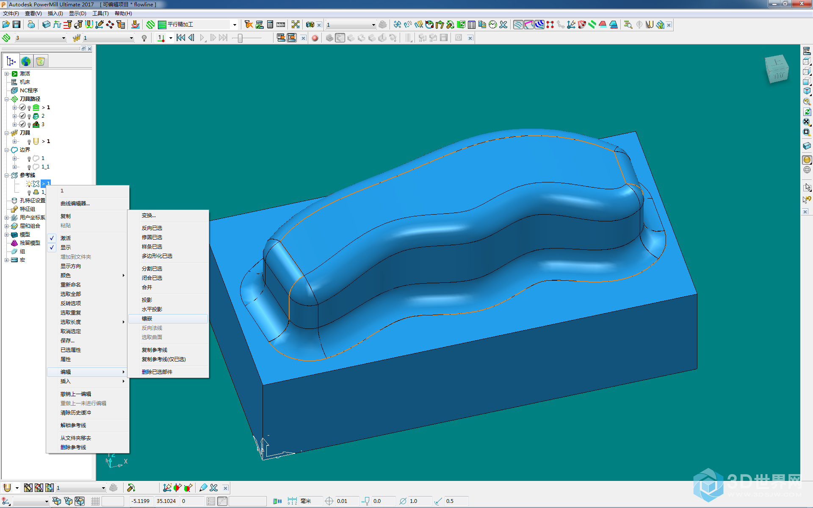Click the simulation red record button icon
The width and height of the screenshot is (813, 508).
(315, 38)
